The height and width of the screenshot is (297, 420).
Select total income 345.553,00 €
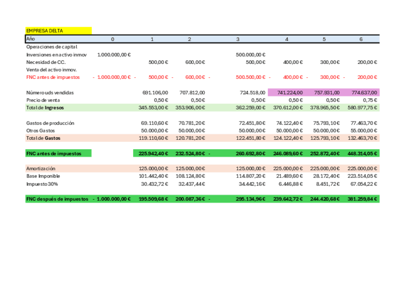(153, 108)
